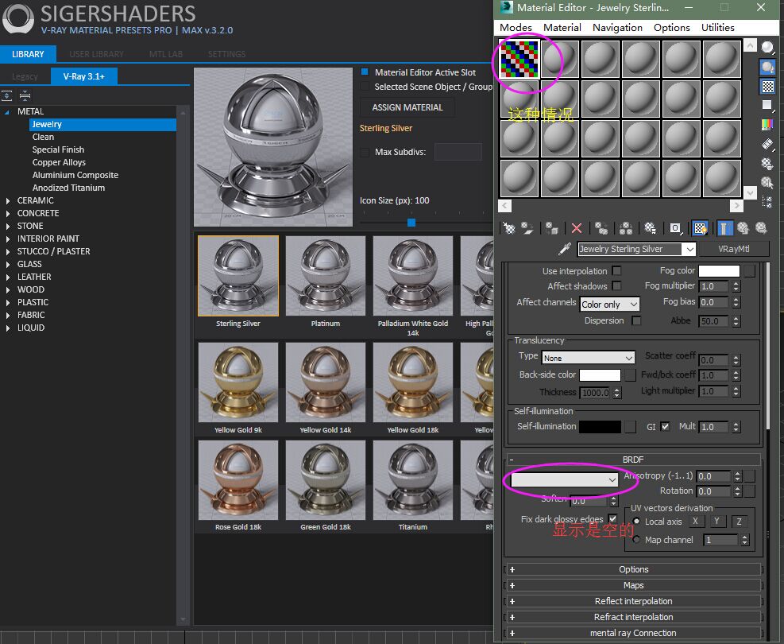Toggle Fix dark glossy edges checkbox
Screen dimensions: 784x644
point(612,518)
